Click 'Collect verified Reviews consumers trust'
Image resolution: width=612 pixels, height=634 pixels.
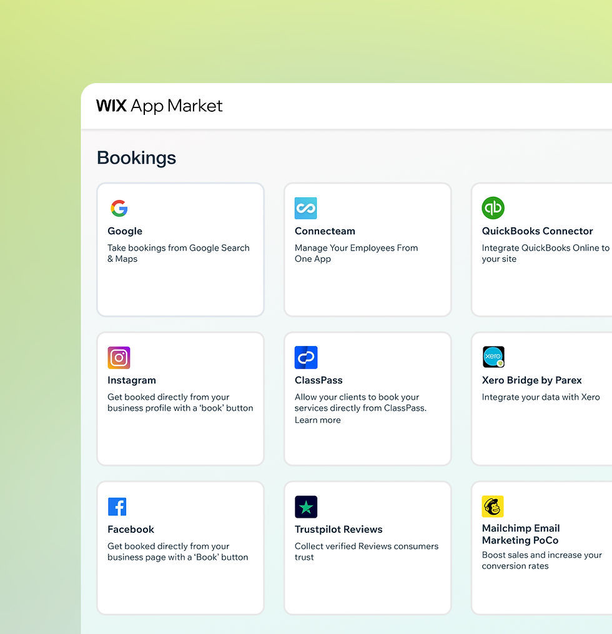[367, 552]
